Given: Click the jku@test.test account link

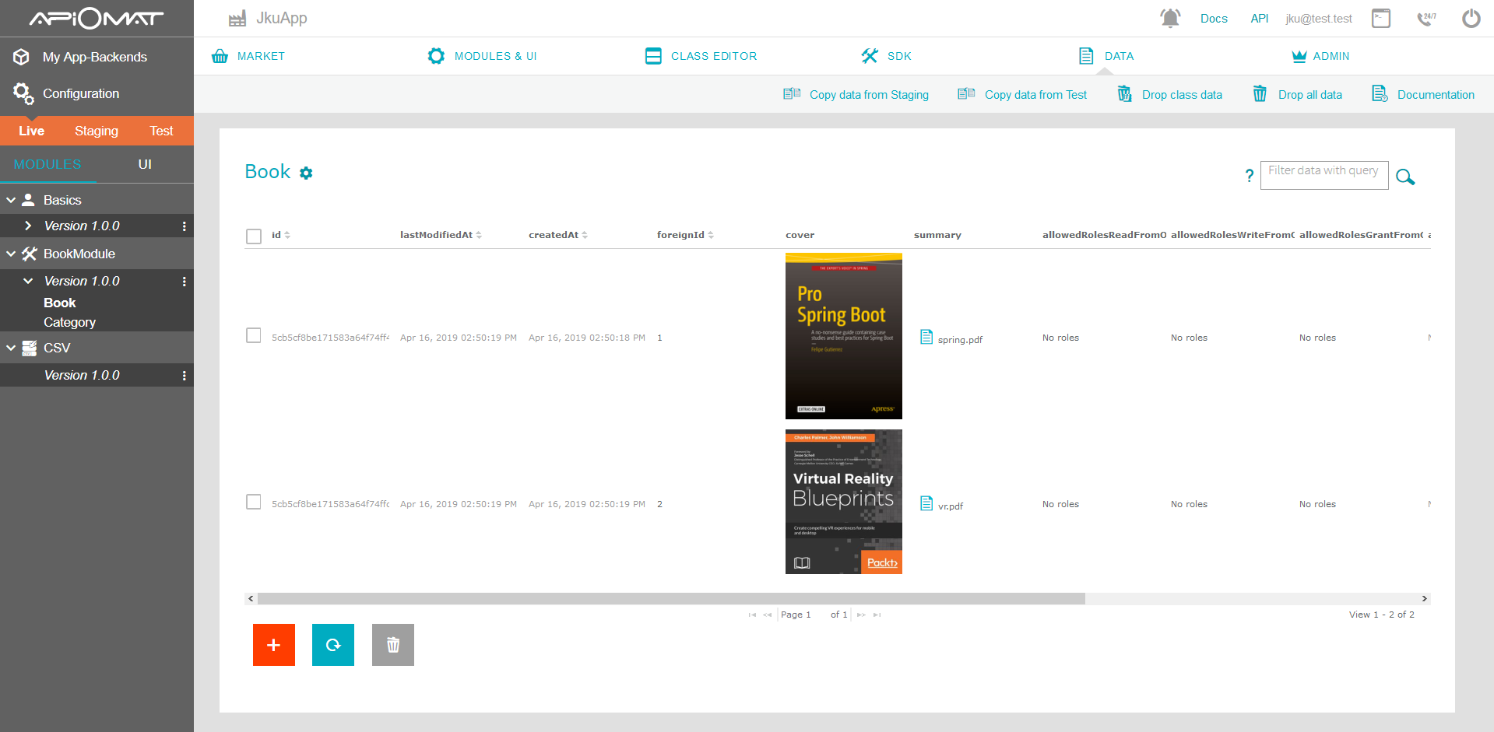Looking at the screenshot, I should coord(1319,19).
